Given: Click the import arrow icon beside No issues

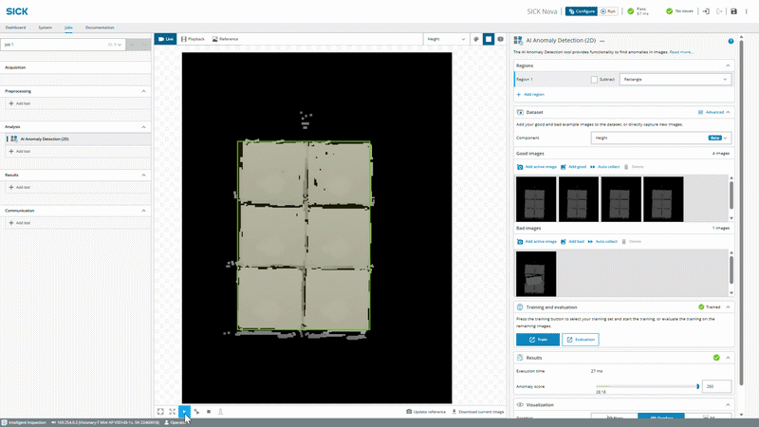Looking at the screenshot, I should click(x=706, y=11).
